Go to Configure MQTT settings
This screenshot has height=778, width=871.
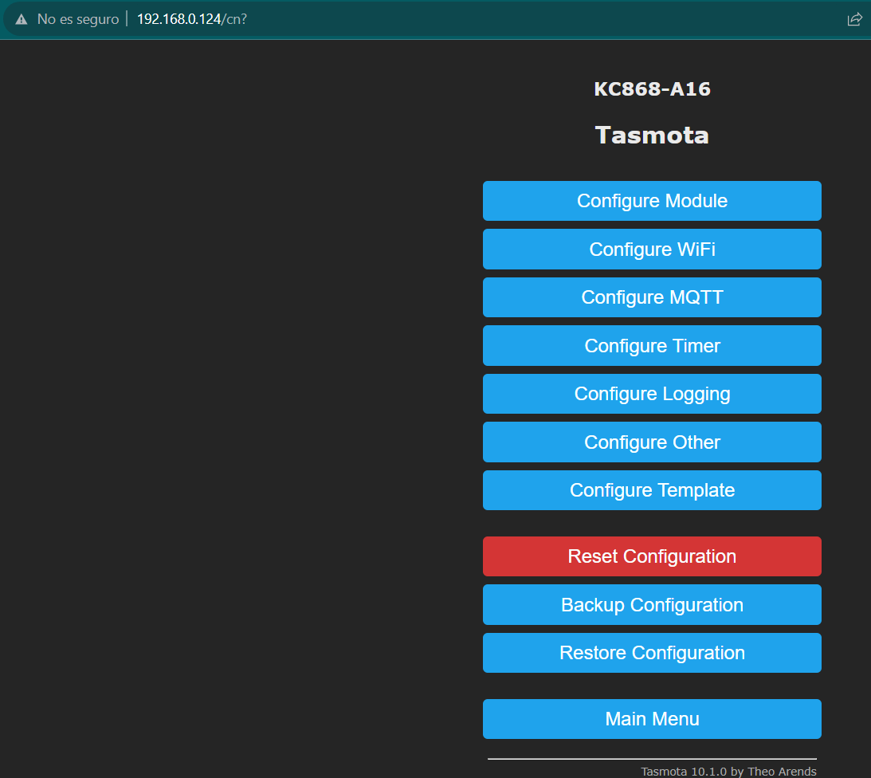click(652, 297)
